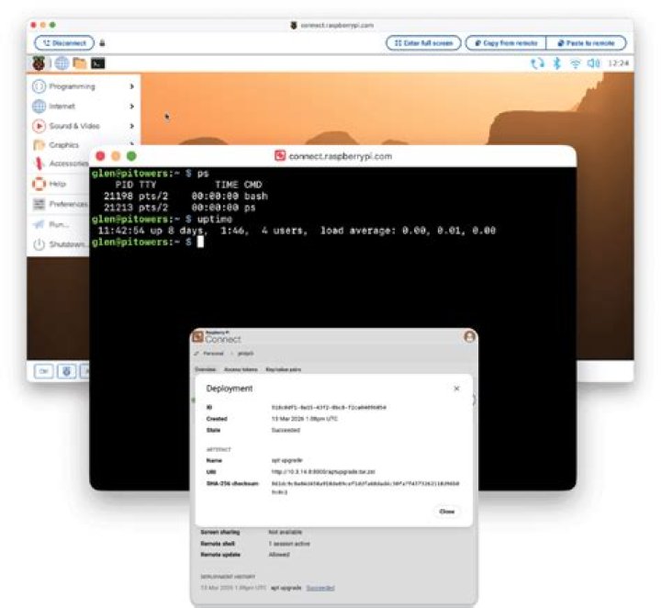Open the Bluetooth tray icon
Image resolution: width=661 pixels, height=608 pixels.
pos(557,63)
